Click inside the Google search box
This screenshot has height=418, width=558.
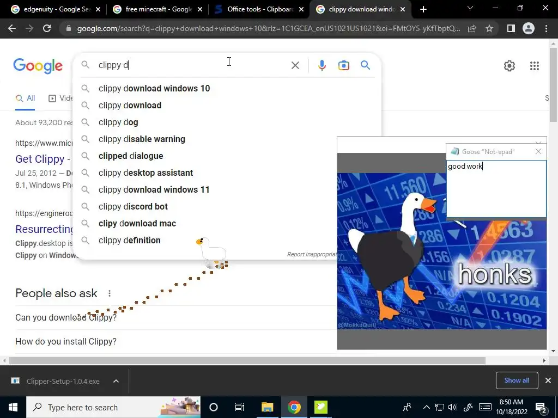pos(192,65)
